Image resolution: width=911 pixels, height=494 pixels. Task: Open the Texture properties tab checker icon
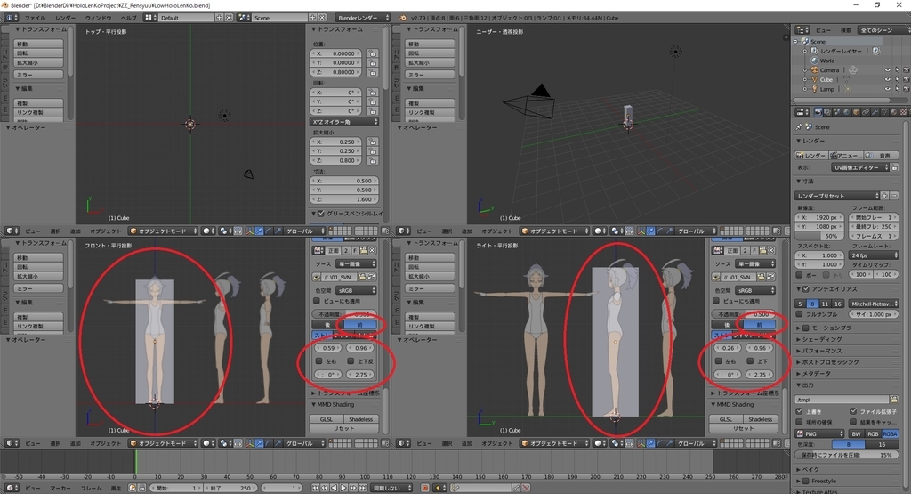904,112
